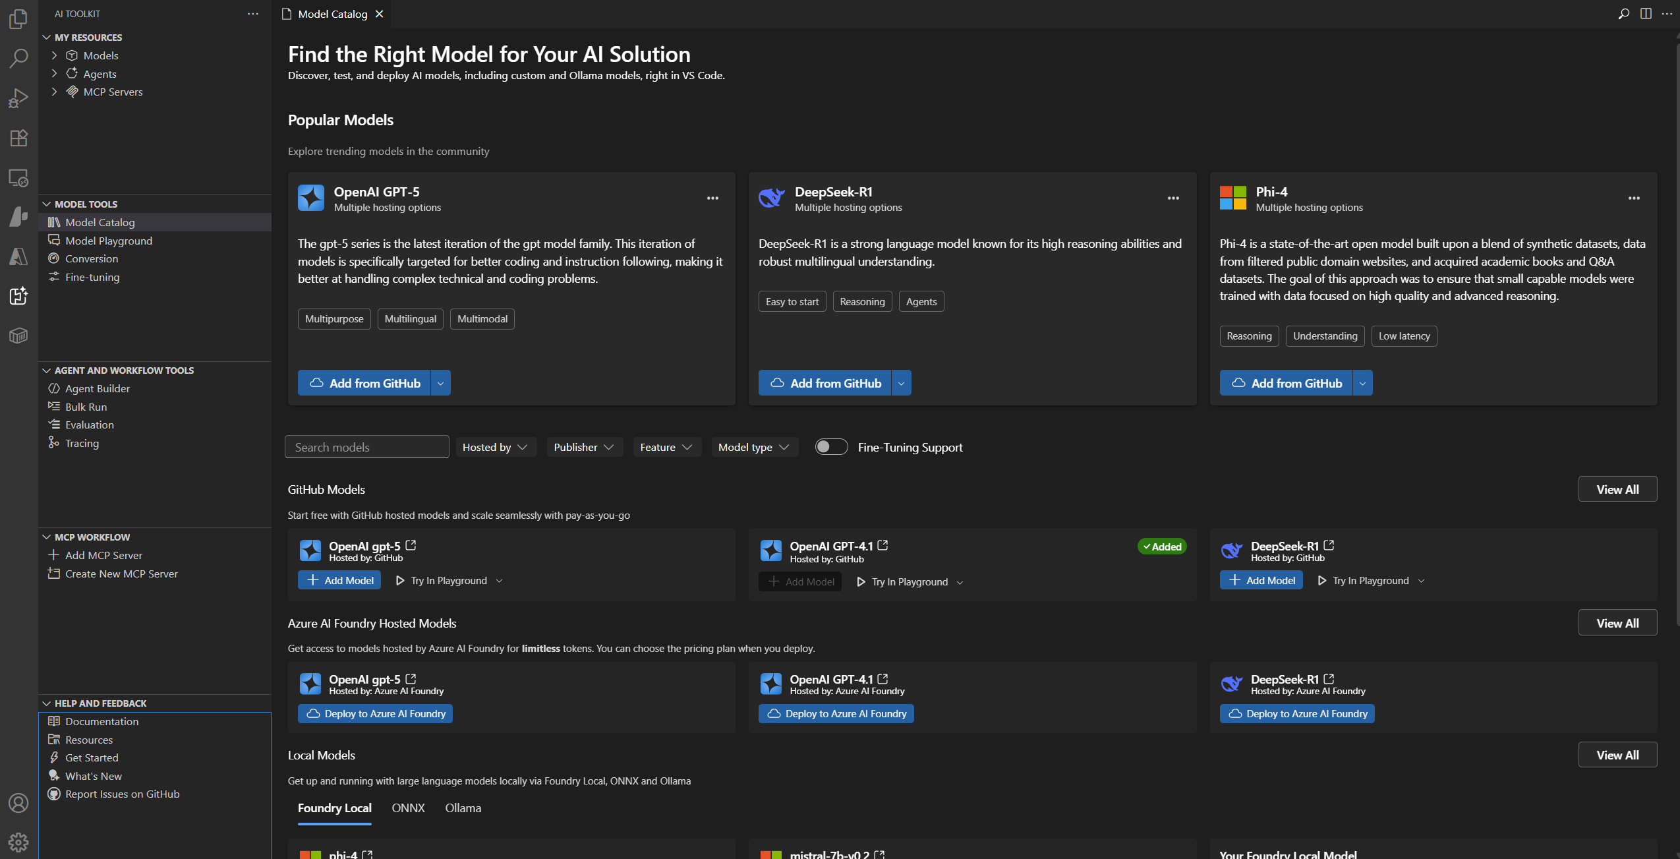
Task: Open the Extensions view from the activity bar
Action: [18, 138]
